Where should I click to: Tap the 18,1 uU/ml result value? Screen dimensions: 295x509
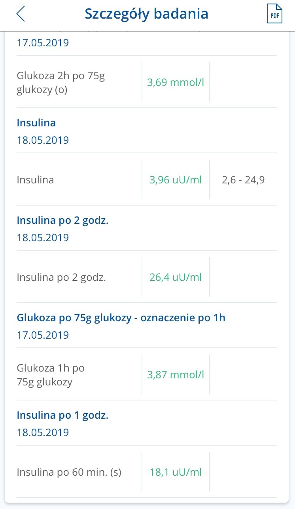176,472
